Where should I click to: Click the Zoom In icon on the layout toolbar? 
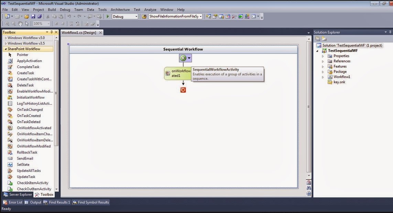[7, 23]
